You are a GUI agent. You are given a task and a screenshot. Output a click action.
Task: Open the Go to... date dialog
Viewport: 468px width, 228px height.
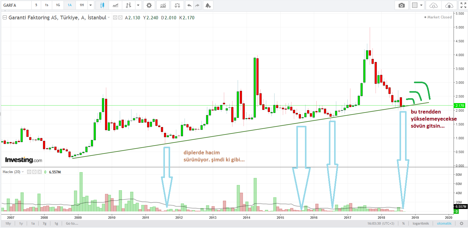(x=72, y=223)
